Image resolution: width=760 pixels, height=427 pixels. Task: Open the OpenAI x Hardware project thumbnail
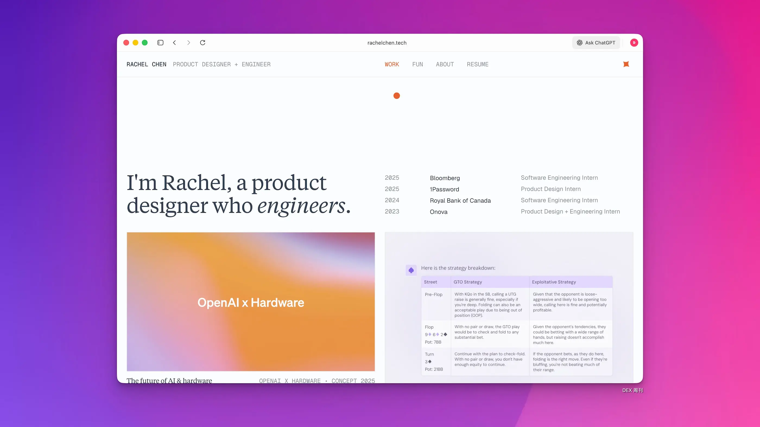(251, 302)
